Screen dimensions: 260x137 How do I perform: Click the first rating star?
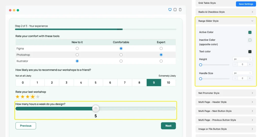tap(18, 97)
